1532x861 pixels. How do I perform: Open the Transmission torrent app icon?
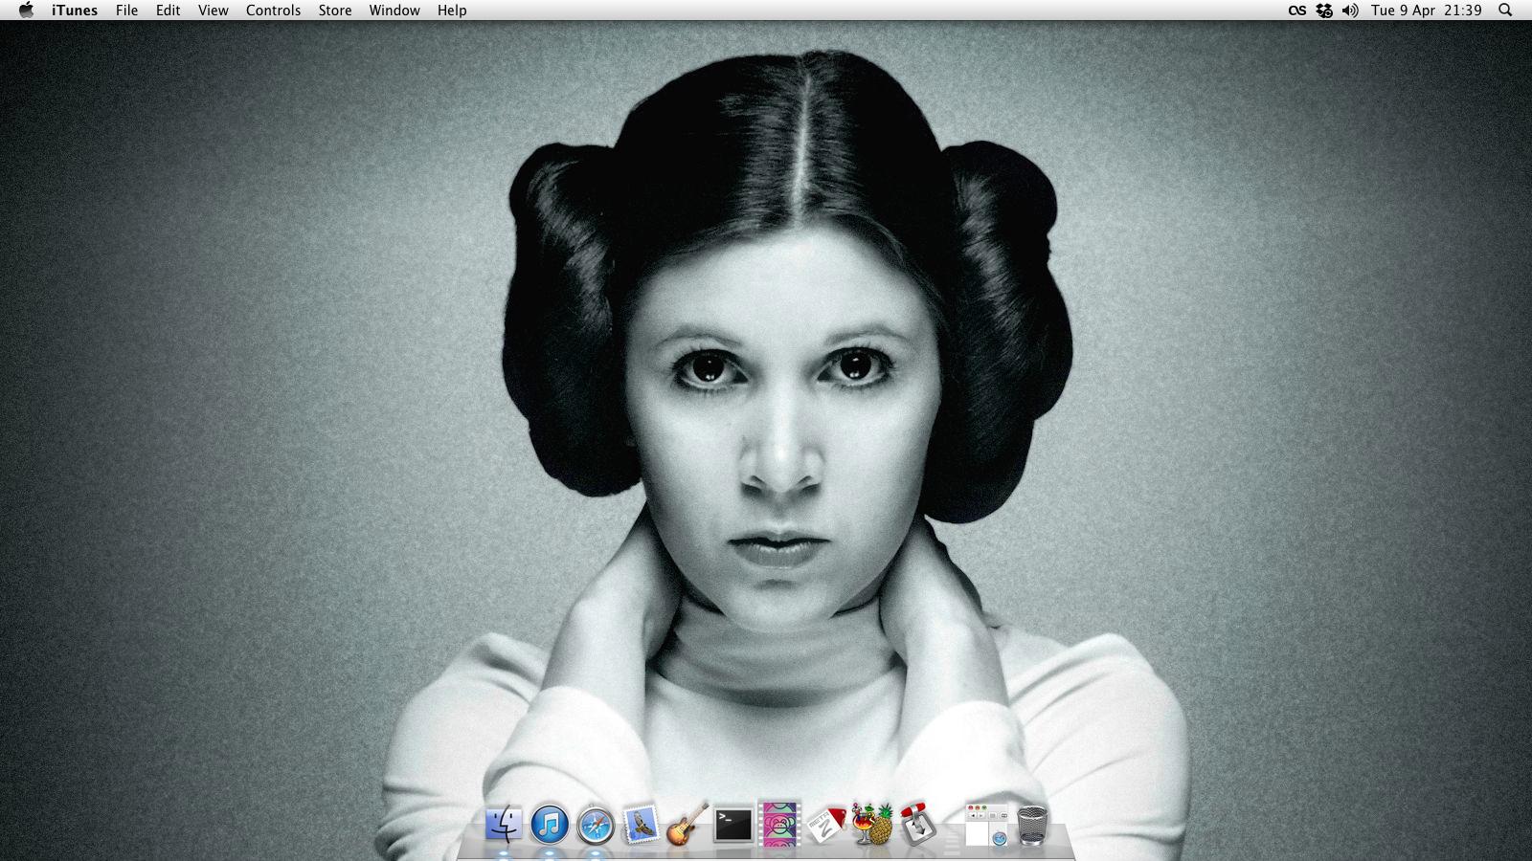pos(917,824)
